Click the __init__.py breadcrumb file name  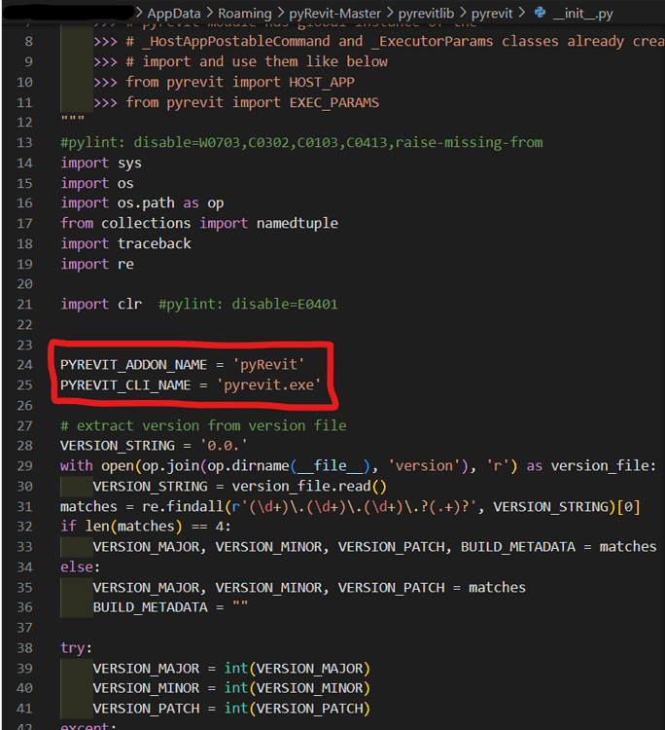click(583, 13)
